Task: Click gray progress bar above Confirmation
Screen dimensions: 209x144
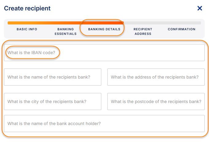Action: coord(181,23)
